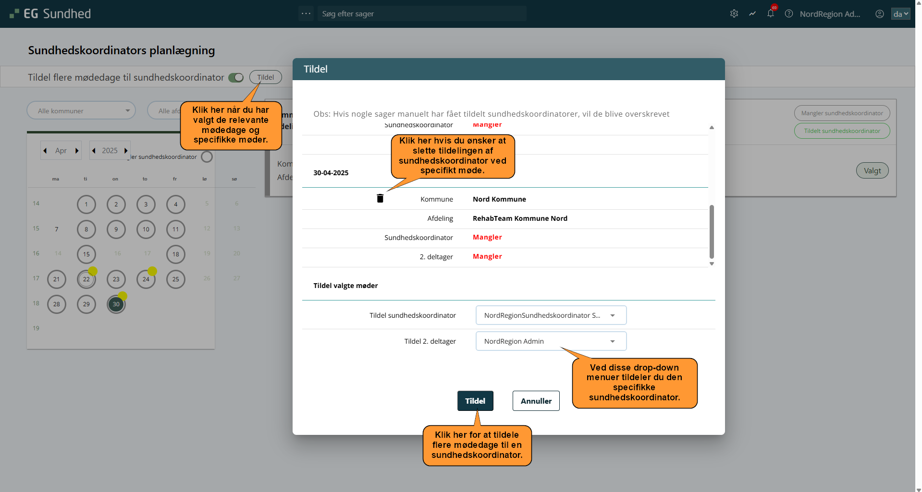Select calendar day 30
This screenshot has height=492, width=922.
coord(116,304)
